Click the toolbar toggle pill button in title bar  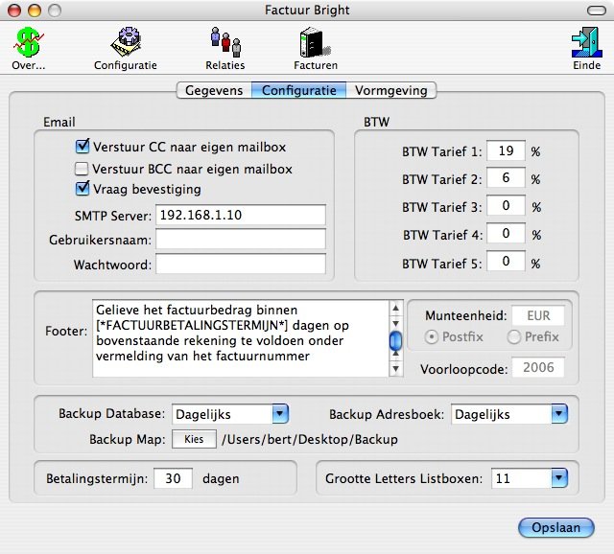597,11
